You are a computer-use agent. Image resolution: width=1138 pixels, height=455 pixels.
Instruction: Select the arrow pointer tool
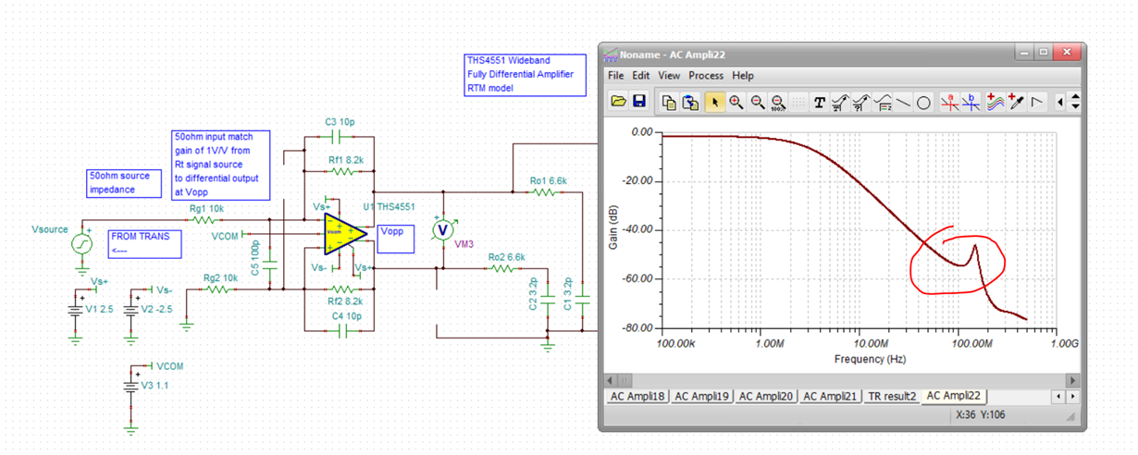(715, 102)
